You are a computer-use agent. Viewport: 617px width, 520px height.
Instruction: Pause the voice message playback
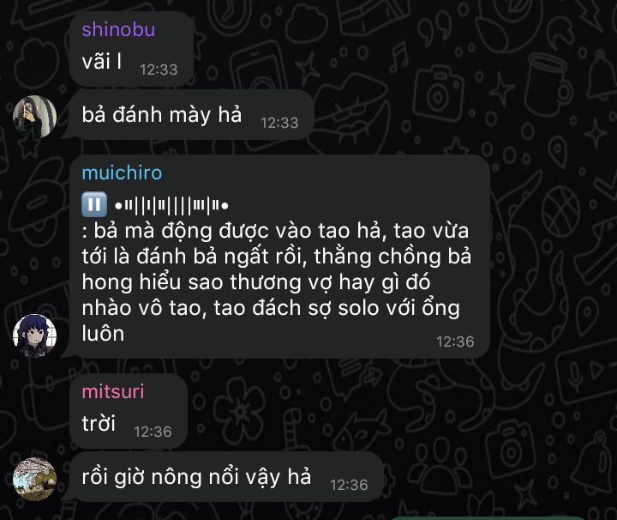94,204
